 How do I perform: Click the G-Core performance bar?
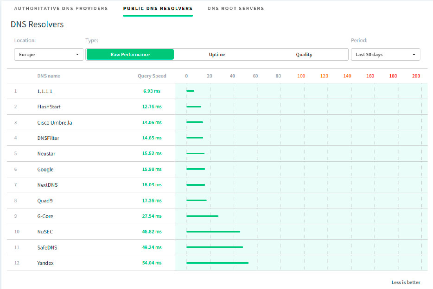(x=203, y=216)
